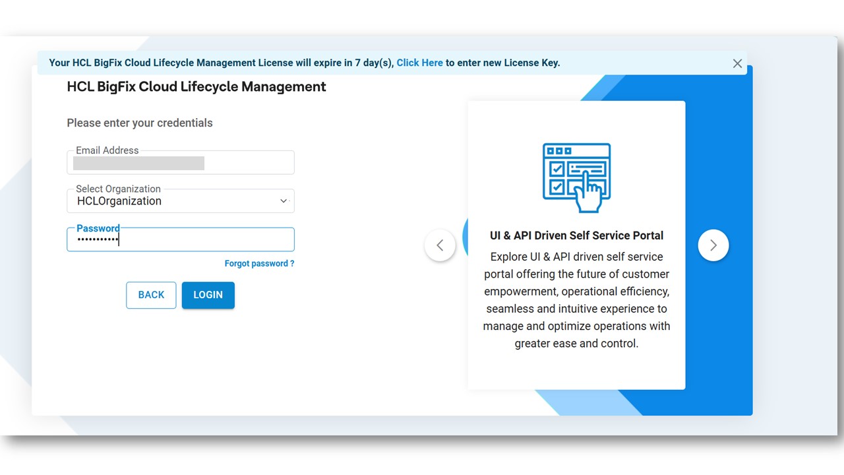Go back using the BACK button
Screen dimensions: 844x475
(x=151, y=295)
